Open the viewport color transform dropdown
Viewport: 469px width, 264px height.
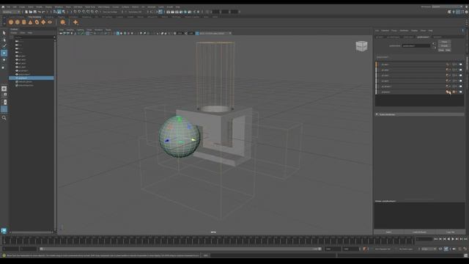pyautogui.click(x=215, y=33)
